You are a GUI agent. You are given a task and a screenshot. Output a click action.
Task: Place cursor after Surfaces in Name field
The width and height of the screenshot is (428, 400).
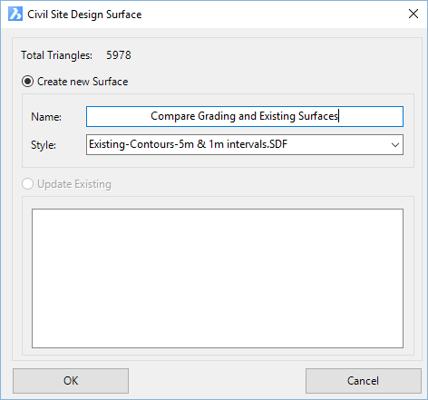click(x=338, y=116)
